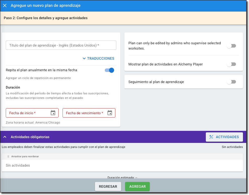Enable Seguimiento al plan de aprendizaje
Image resolution: width=249 pixels, height=195 pixels.
(x=231, y=82)
